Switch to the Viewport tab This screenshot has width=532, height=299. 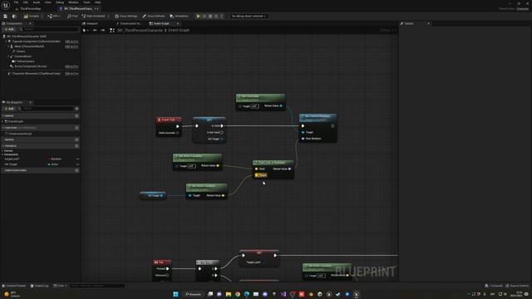[x=91, y=23]
